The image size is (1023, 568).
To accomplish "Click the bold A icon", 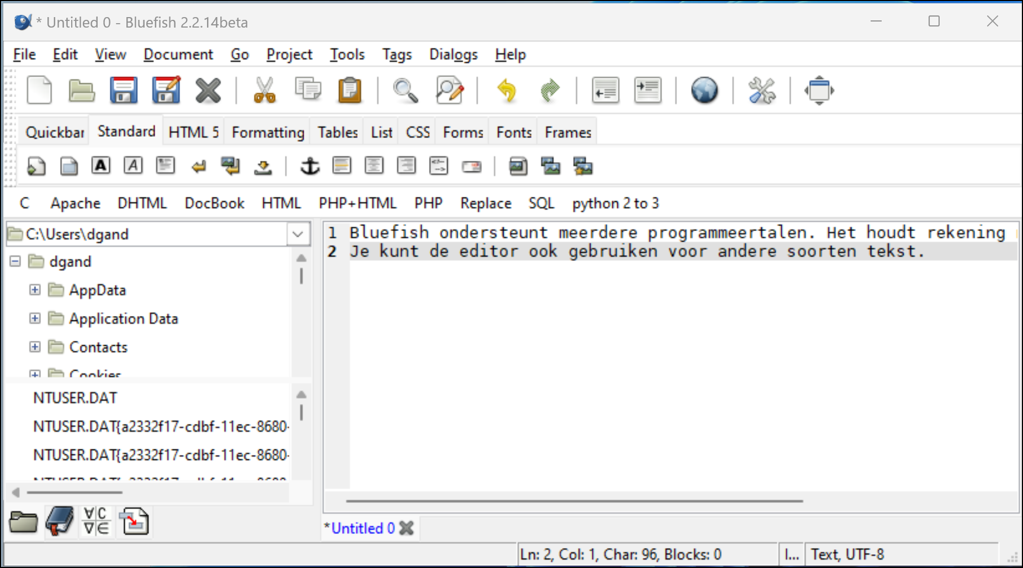I will tap(100, 165).
